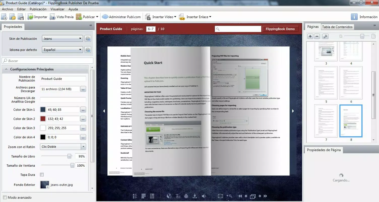Browse Archivos para Descargar ellipsis button
379x202 pixels.
83,89
